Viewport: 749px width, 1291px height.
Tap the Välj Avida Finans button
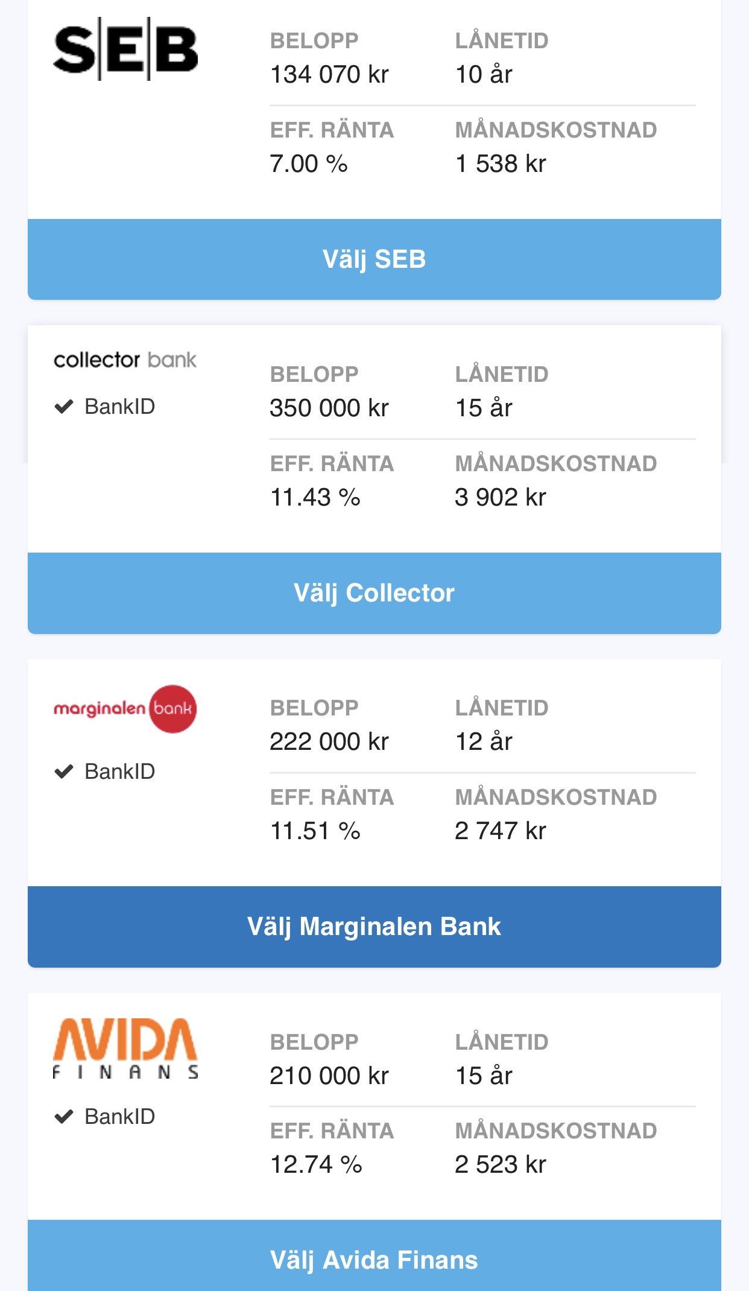pyautogui.click(x=374, y=1260)
